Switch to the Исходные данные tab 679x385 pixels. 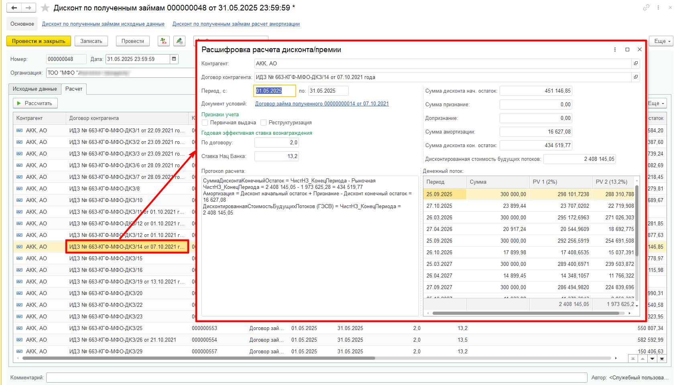click(x=35, y=89)
